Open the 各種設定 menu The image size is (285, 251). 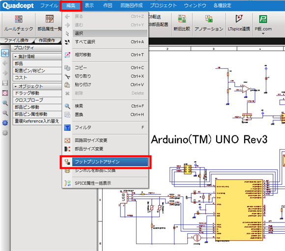222,5
